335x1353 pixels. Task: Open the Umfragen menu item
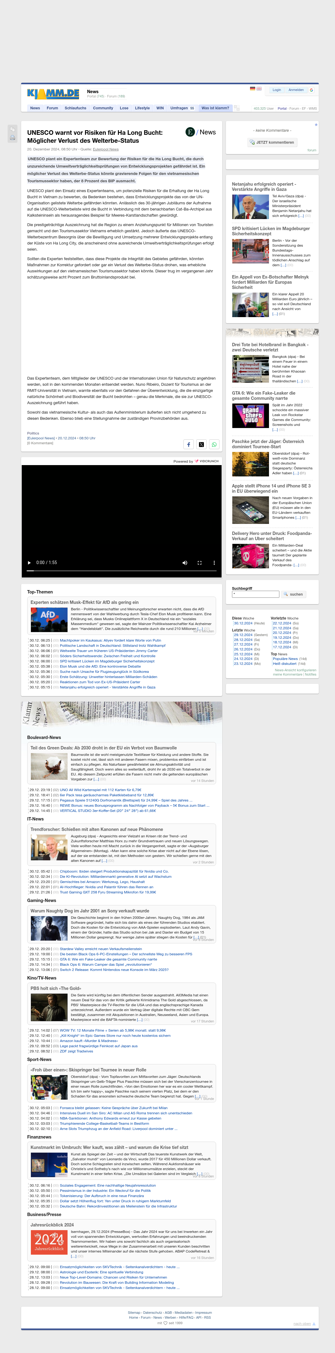pyautogui.click(x=182, y=108)
